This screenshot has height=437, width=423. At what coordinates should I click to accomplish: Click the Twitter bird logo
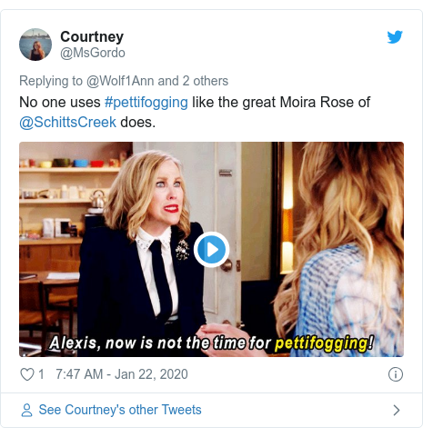pyautogui.click(x=395, y=36)
